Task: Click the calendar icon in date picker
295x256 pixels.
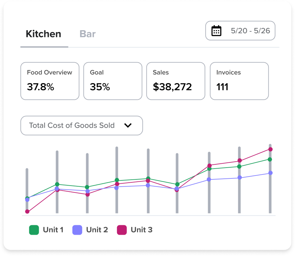Action: pos(216,31)
